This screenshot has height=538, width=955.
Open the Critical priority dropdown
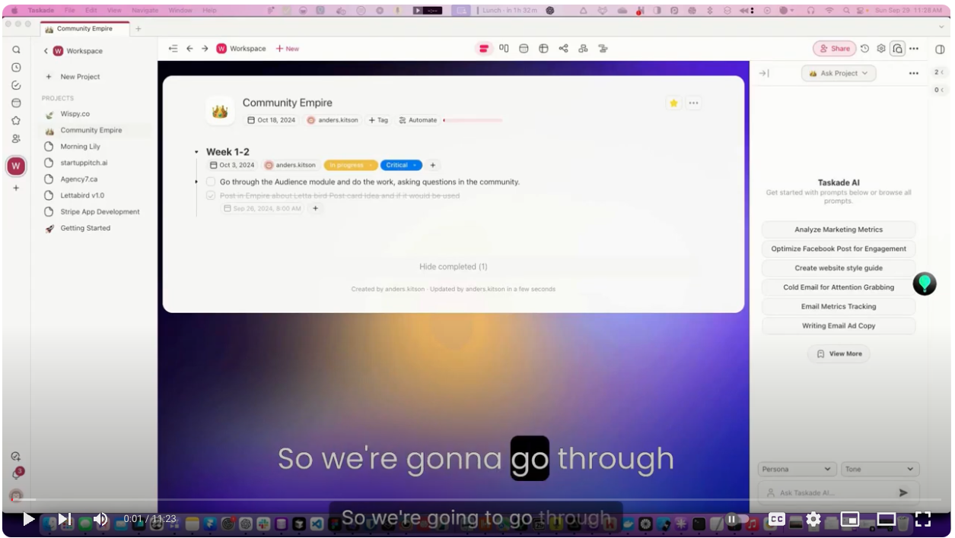point(401,165)
